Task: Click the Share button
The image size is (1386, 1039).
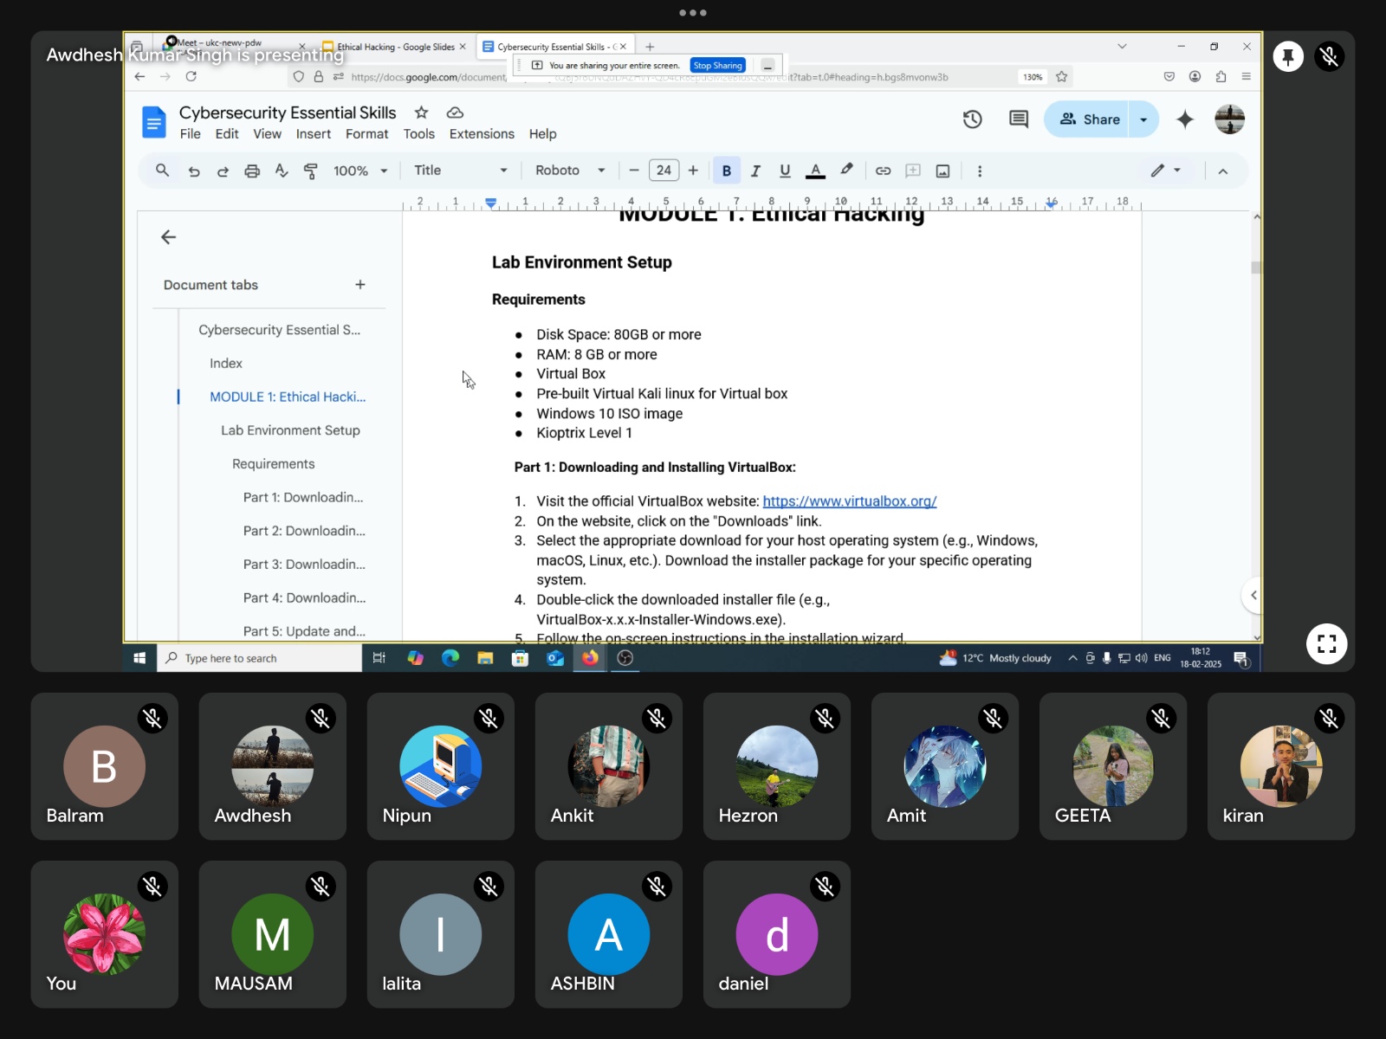Action: 1090,119
